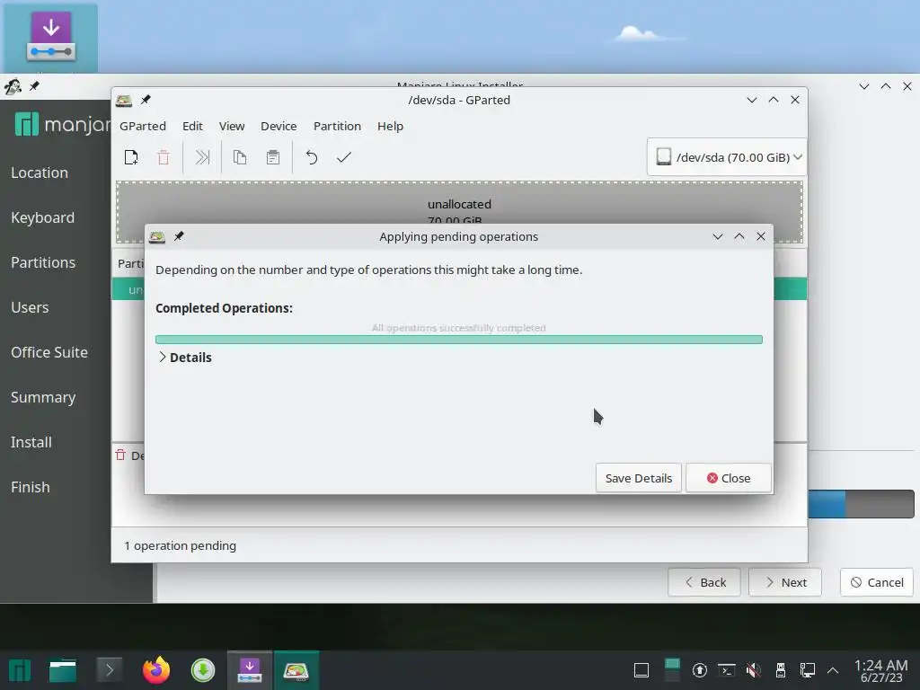Click the installer disk usage bar
This screenshot has height=690, width=920.
pyautogui.click(x=861, y=504)
